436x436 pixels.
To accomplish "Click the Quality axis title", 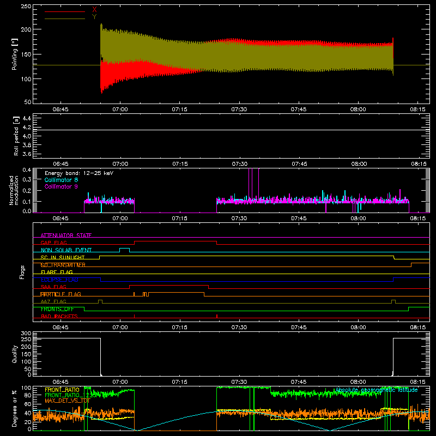I will click(15, 354).
